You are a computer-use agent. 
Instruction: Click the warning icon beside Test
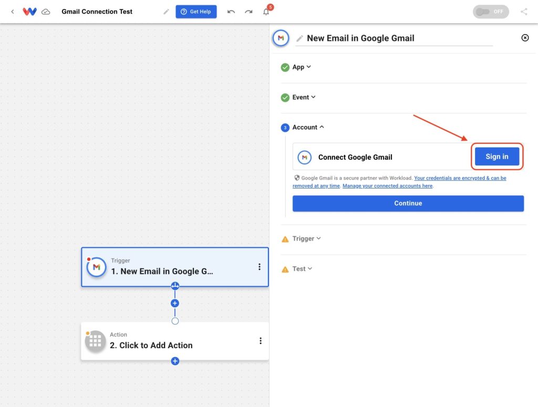point(285,269)
